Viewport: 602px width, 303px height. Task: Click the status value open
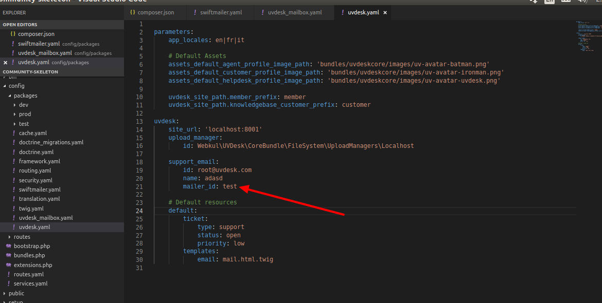(x=233, y=235)
